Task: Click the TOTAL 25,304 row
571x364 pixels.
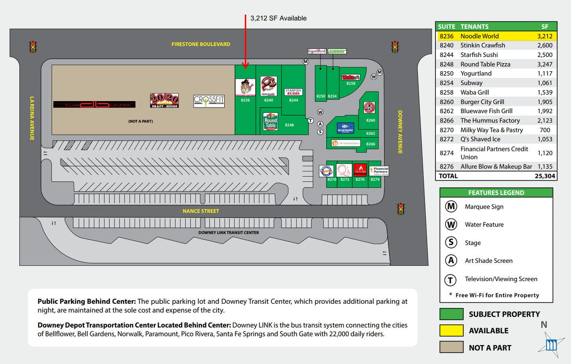Action: (496, 176)
